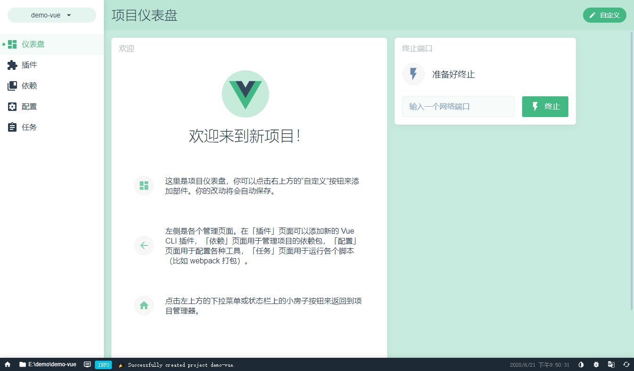Open the 依赖 dependencies page
The height and width of the screenshot is (371, 634).
coord(52,86)
